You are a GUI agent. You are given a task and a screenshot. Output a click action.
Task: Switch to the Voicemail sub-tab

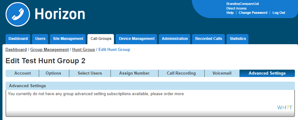[x=222, y=73]
